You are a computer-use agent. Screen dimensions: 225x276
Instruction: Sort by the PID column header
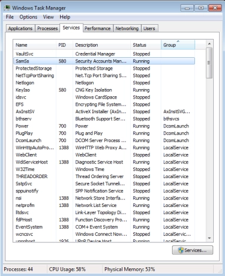click(64, 45)
